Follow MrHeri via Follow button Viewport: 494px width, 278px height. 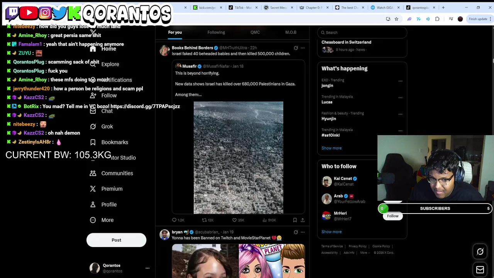392,216
